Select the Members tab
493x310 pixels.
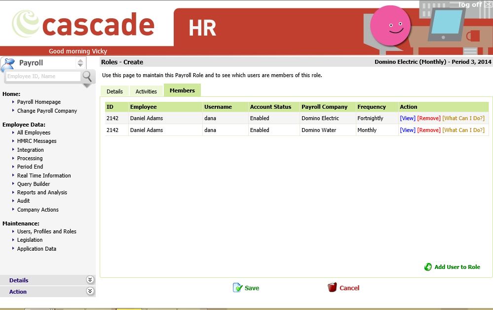click(x=183, y=90)
